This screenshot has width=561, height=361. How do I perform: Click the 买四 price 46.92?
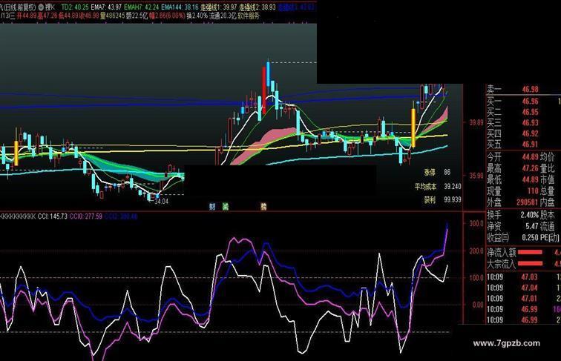point(530,133)
